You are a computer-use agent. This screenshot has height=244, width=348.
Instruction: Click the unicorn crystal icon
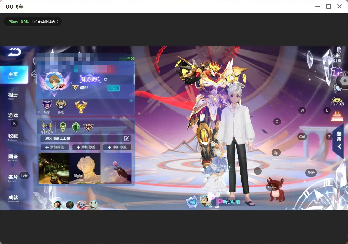click(x=337, y=89)
